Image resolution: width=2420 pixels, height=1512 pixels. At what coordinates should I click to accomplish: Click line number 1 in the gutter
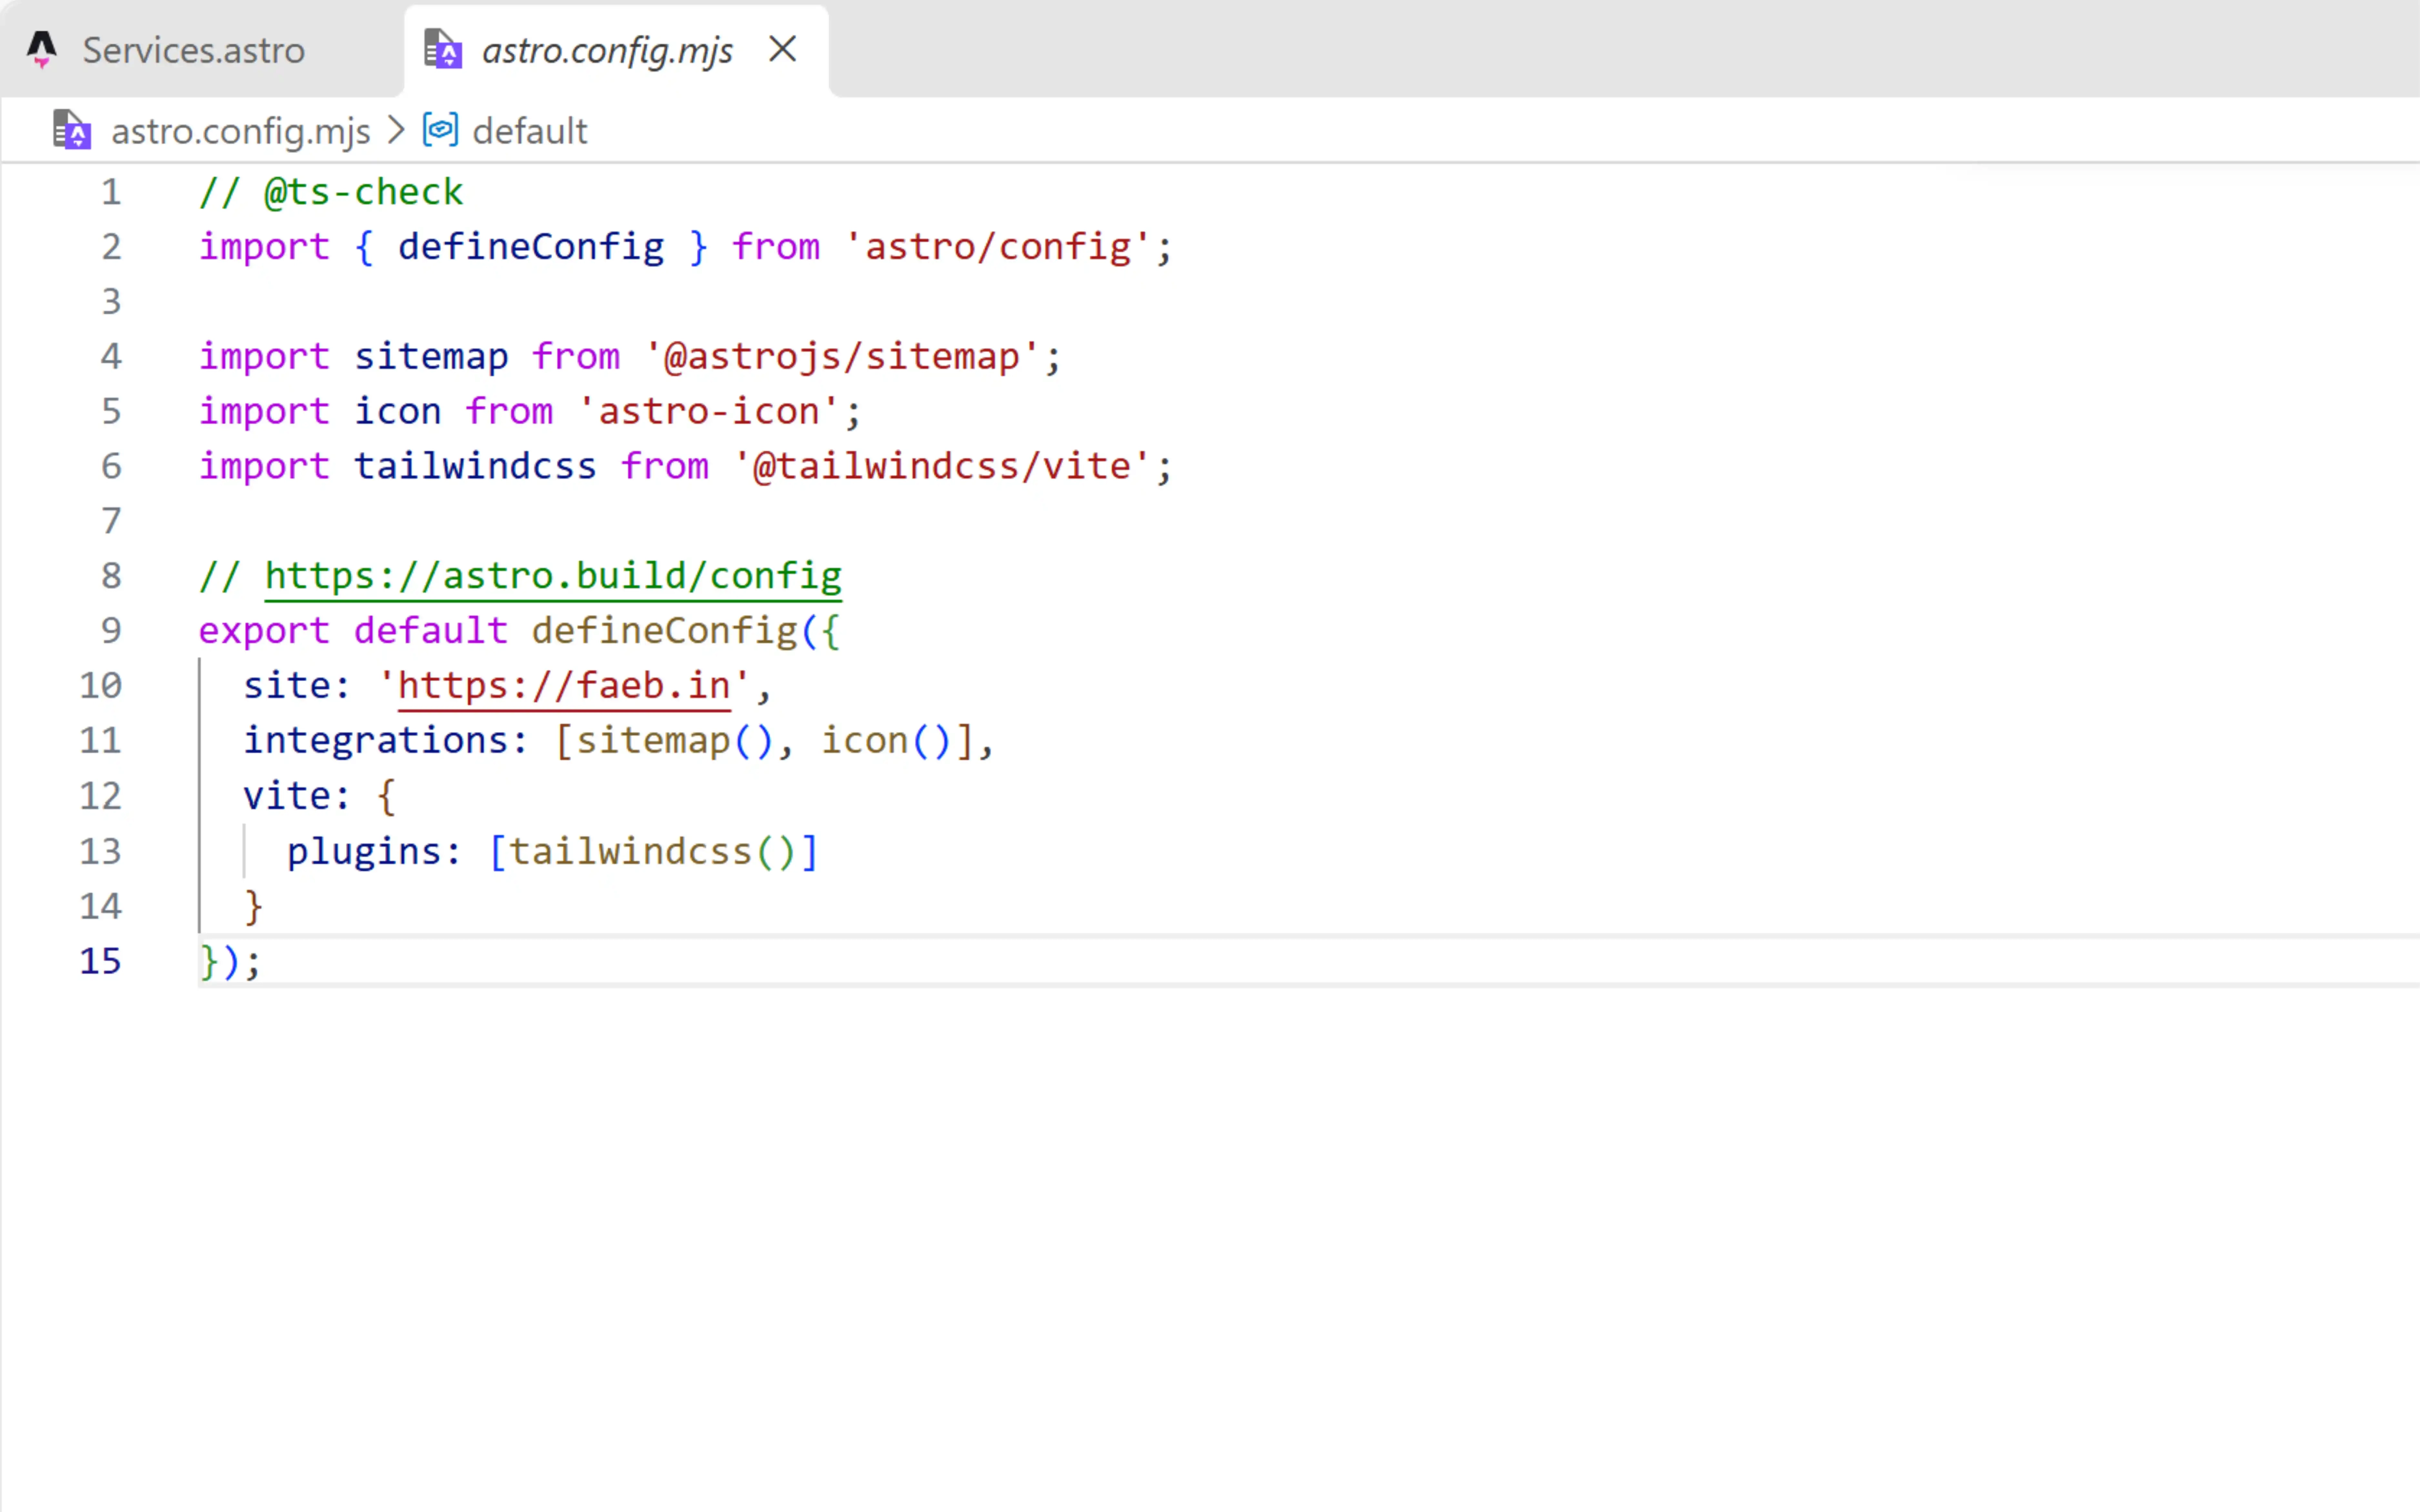pyautogui.click(x=111, y=192)
